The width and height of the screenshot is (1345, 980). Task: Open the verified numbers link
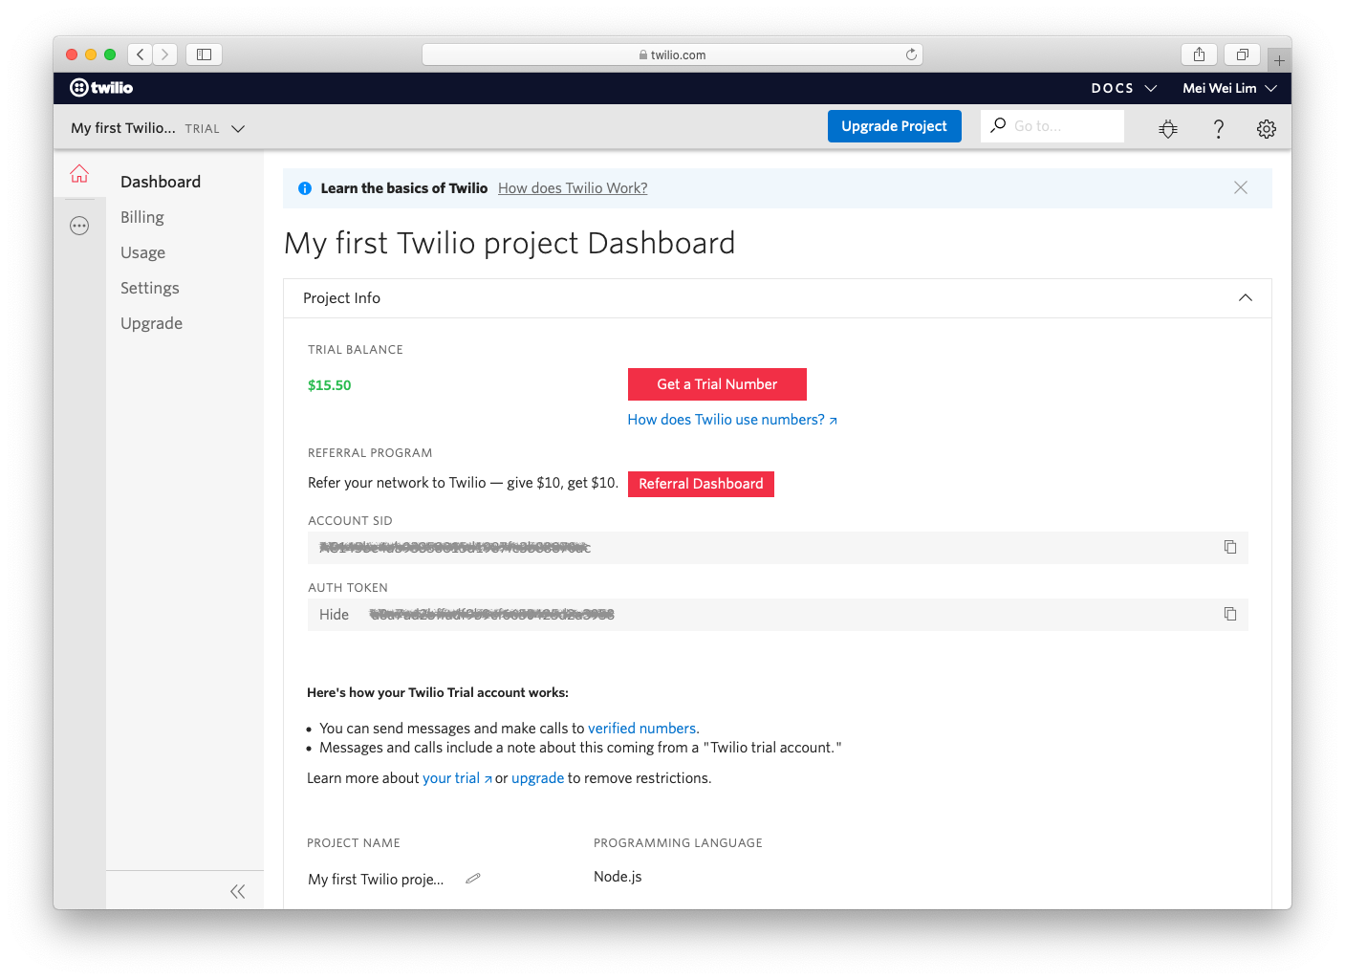641,729
